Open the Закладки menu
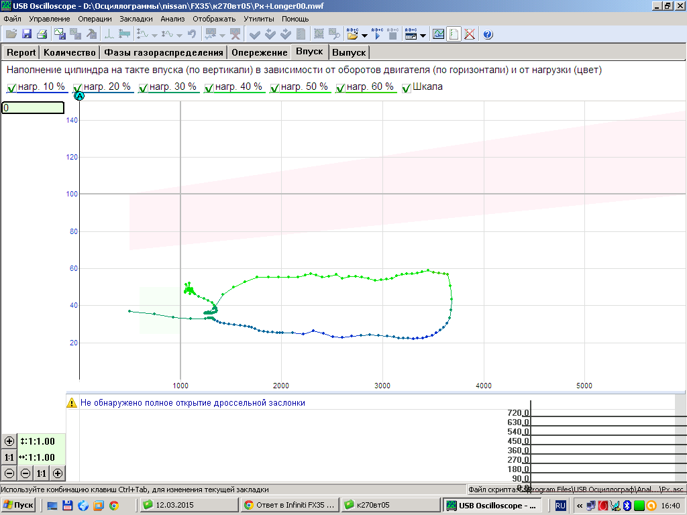 point(136,19)
